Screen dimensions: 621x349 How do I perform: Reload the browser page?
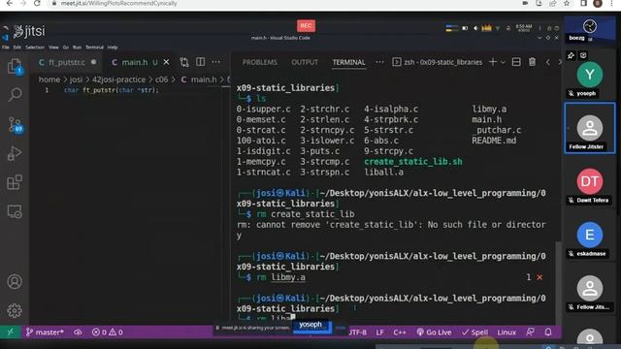click(x=37, y=3)
